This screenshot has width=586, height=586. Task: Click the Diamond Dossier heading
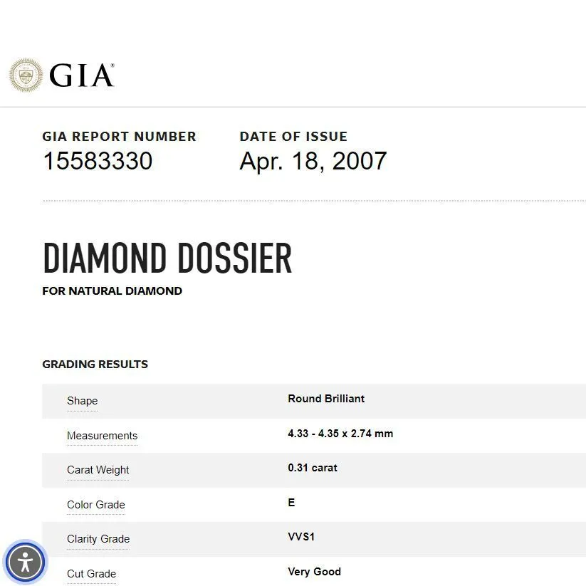click(167, 258)
